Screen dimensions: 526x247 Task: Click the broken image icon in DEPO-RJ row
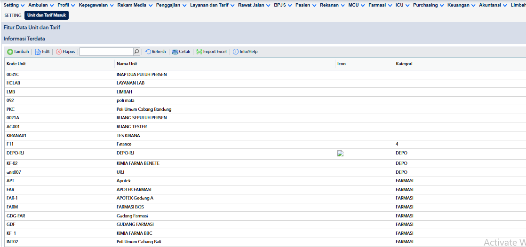click(x=340, y=153)
